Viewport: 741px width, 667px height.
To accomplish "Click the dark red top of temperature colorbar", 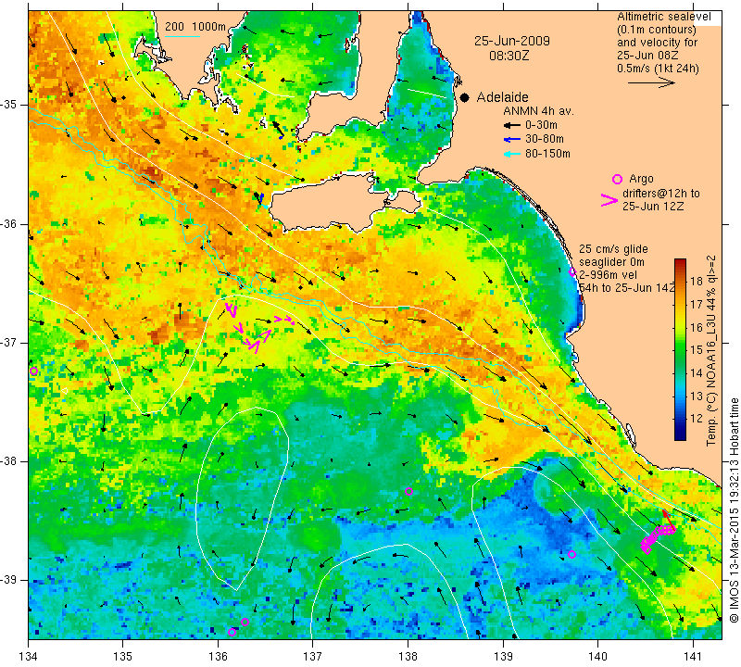I will point(680,263).
